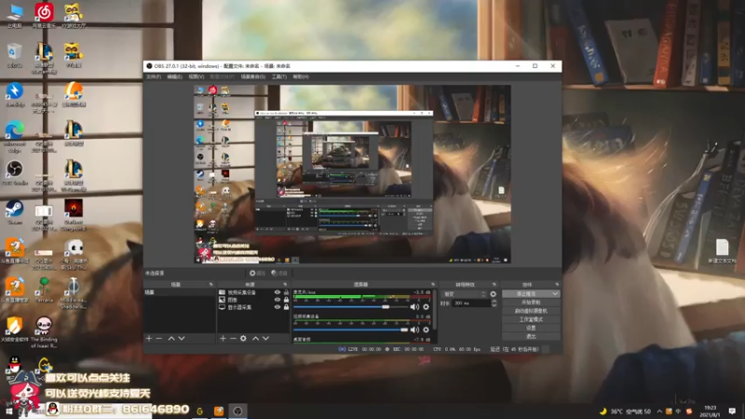This screenshot has width=745, height=419.
Task: Pop out the Sources dock
Action: 285,284
